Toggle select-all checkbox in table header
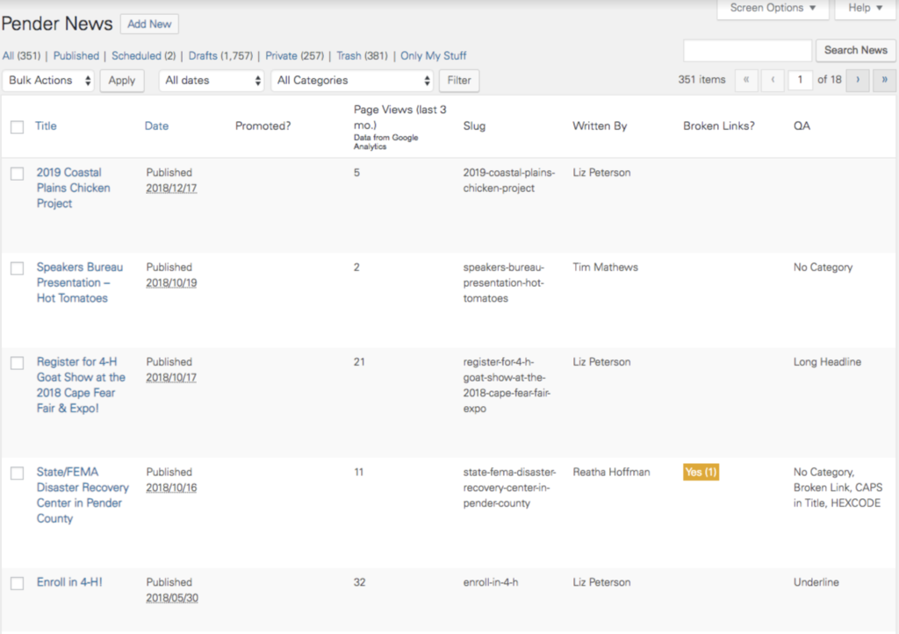This screenshot has height=634, width=899. (18, 126)
